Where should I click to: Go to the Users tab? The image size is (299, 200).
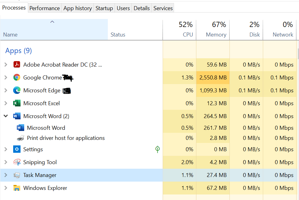coord(123,8)
